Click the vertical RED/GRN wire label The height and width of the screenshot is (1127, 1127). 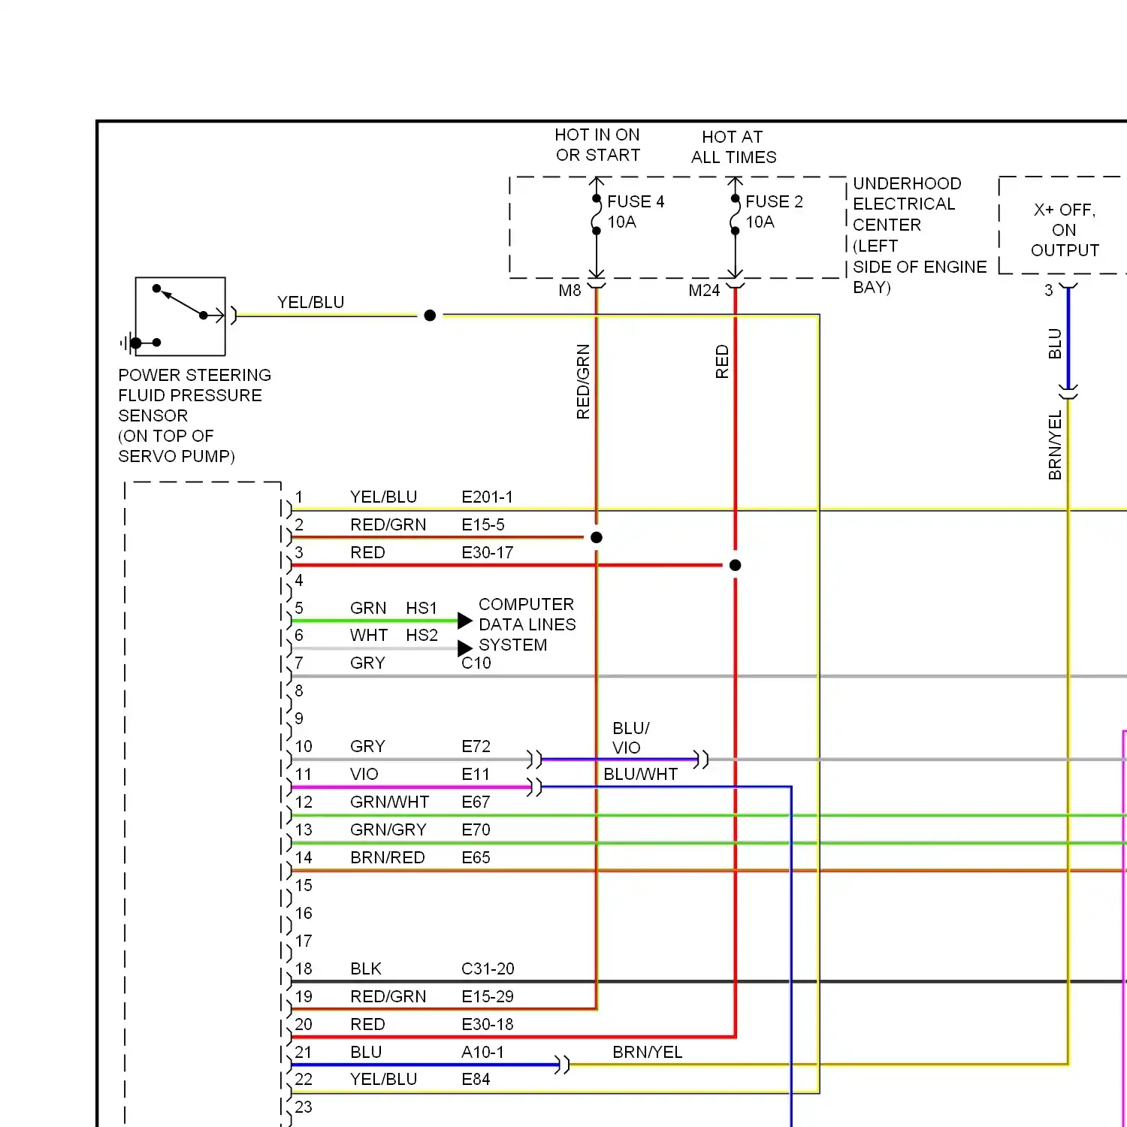click(583, 382)
